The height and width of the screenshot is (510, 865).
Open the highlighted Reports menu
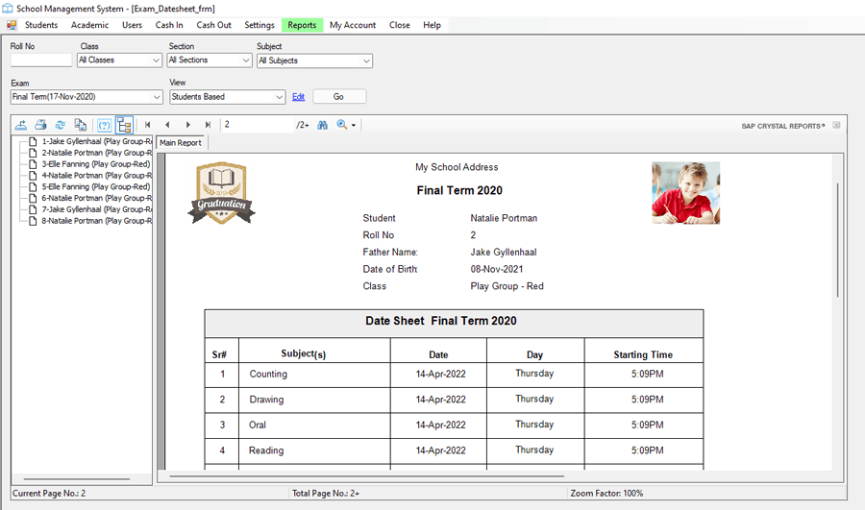[302, 25]
